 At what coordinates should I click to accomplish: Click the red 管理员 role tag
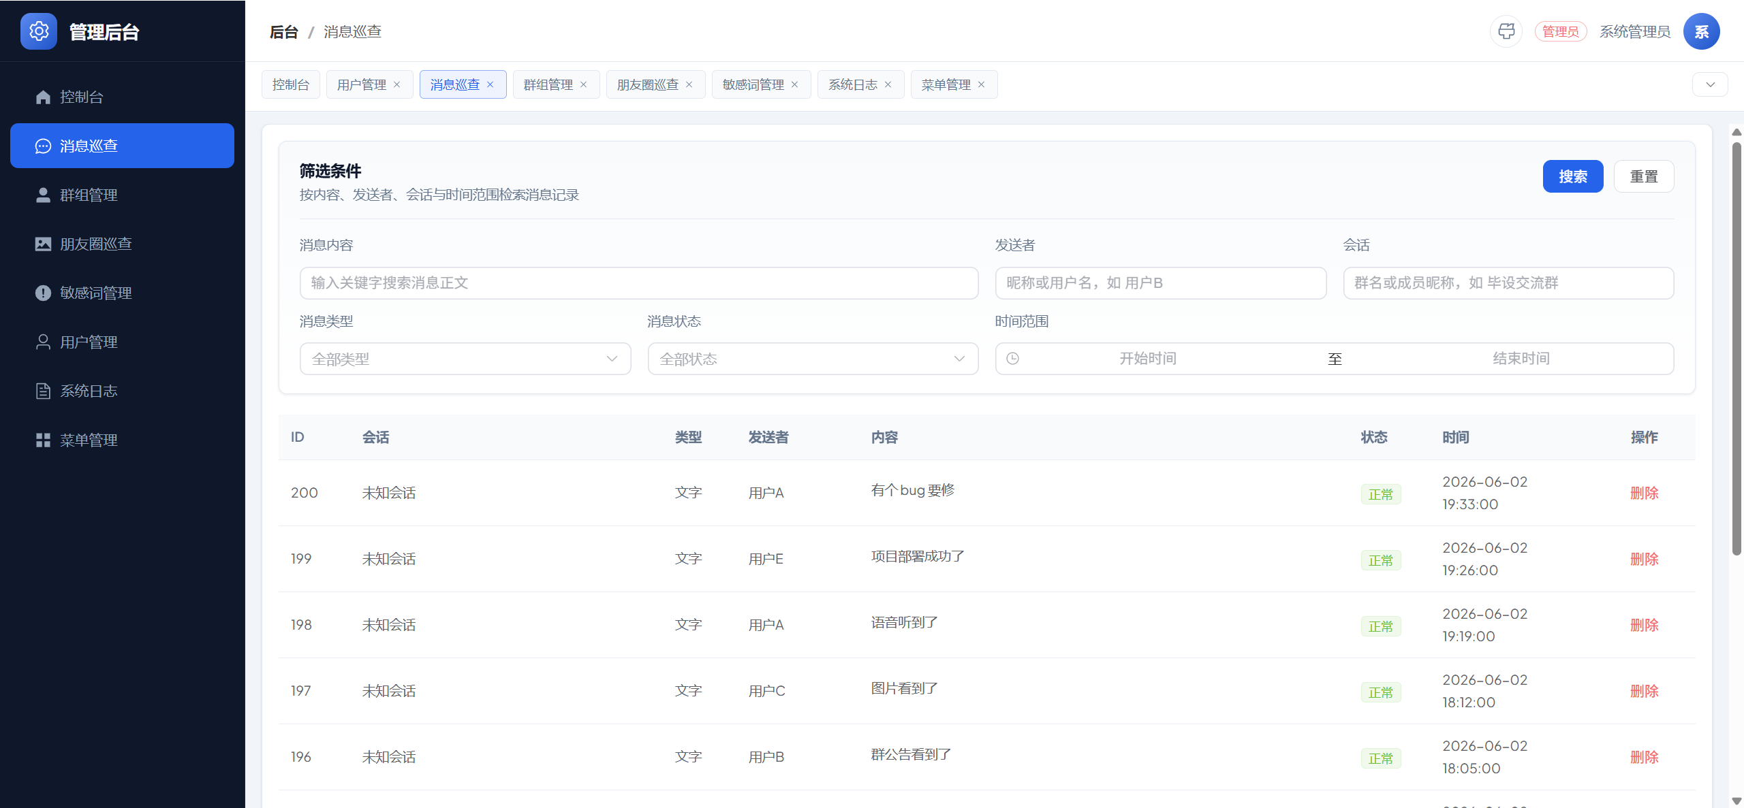[x=1561, y=31]
